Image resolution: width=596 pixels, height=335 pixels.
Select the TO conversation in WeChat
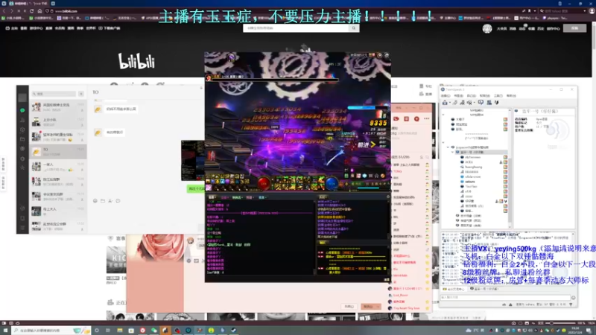(x=58, y=152)
